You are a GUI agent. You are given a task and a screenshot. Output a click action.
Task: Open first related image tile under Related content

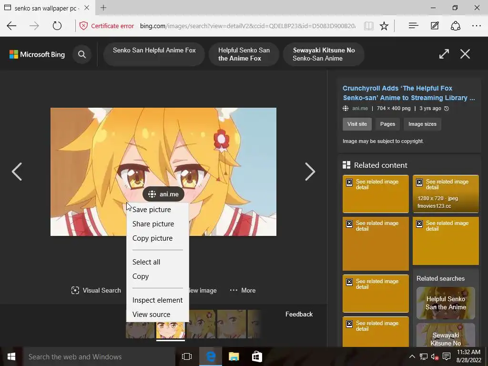click(x=376, y=194)
